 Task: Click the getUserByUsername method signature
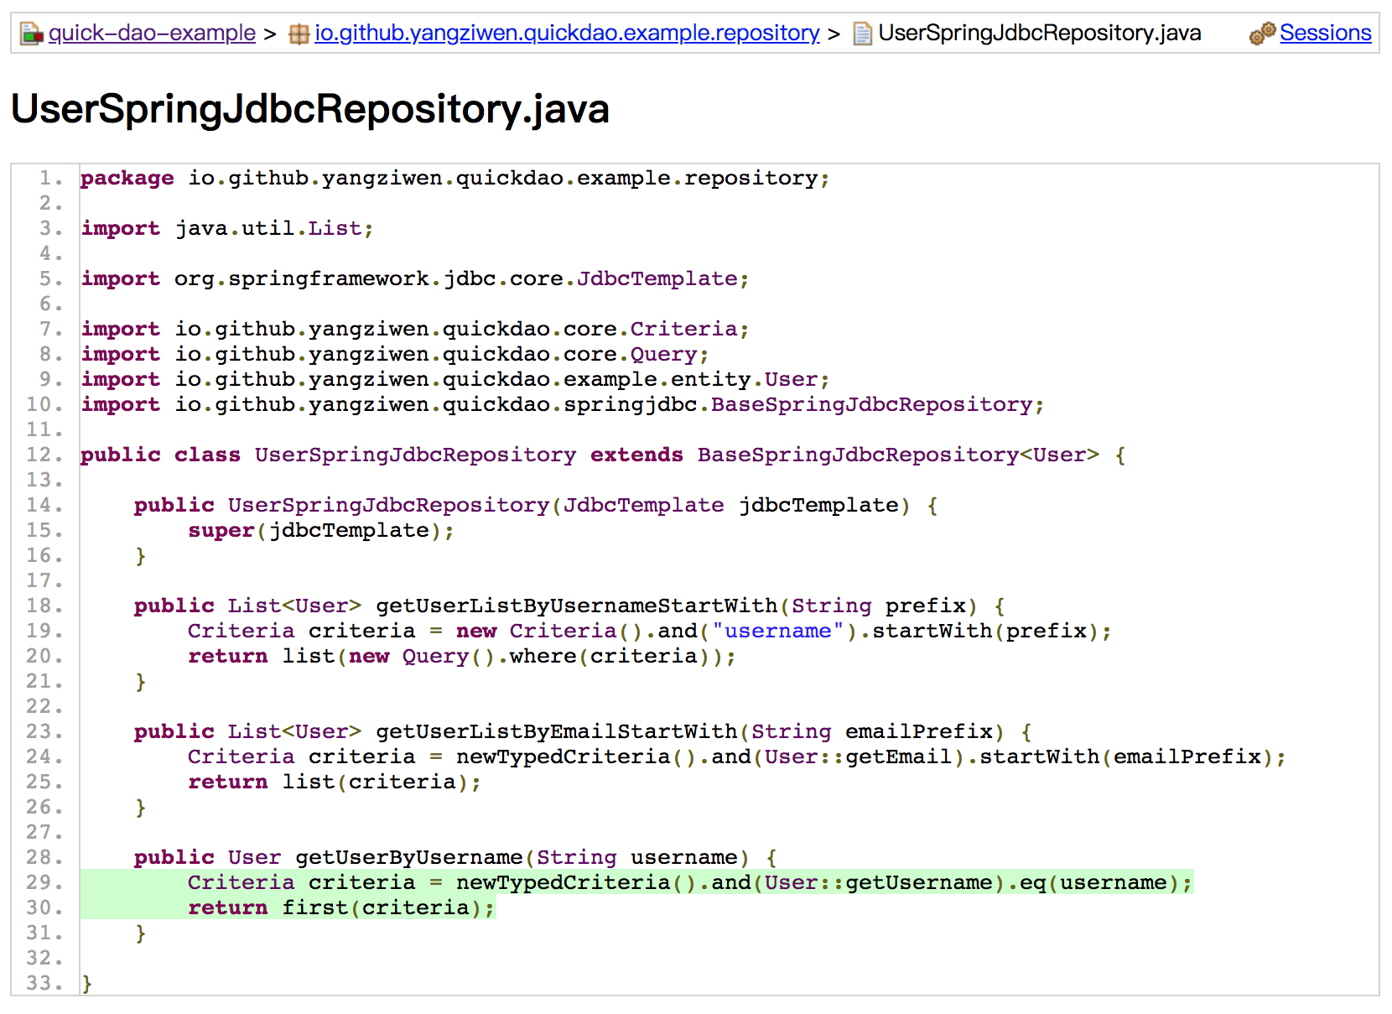click(x=455, y=858)
